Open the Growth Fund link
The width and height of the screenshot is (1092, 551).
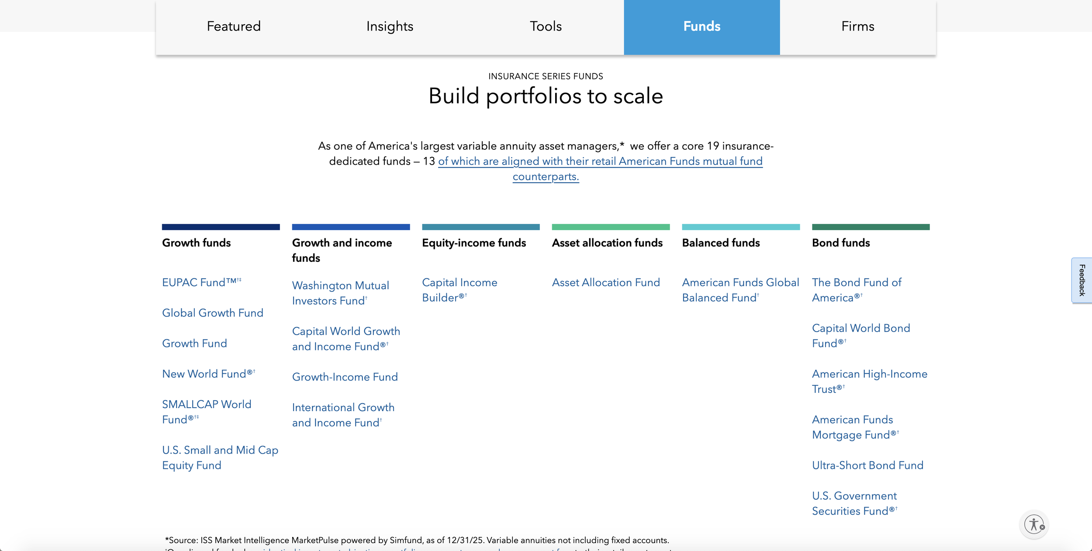(x=194, y=343)
